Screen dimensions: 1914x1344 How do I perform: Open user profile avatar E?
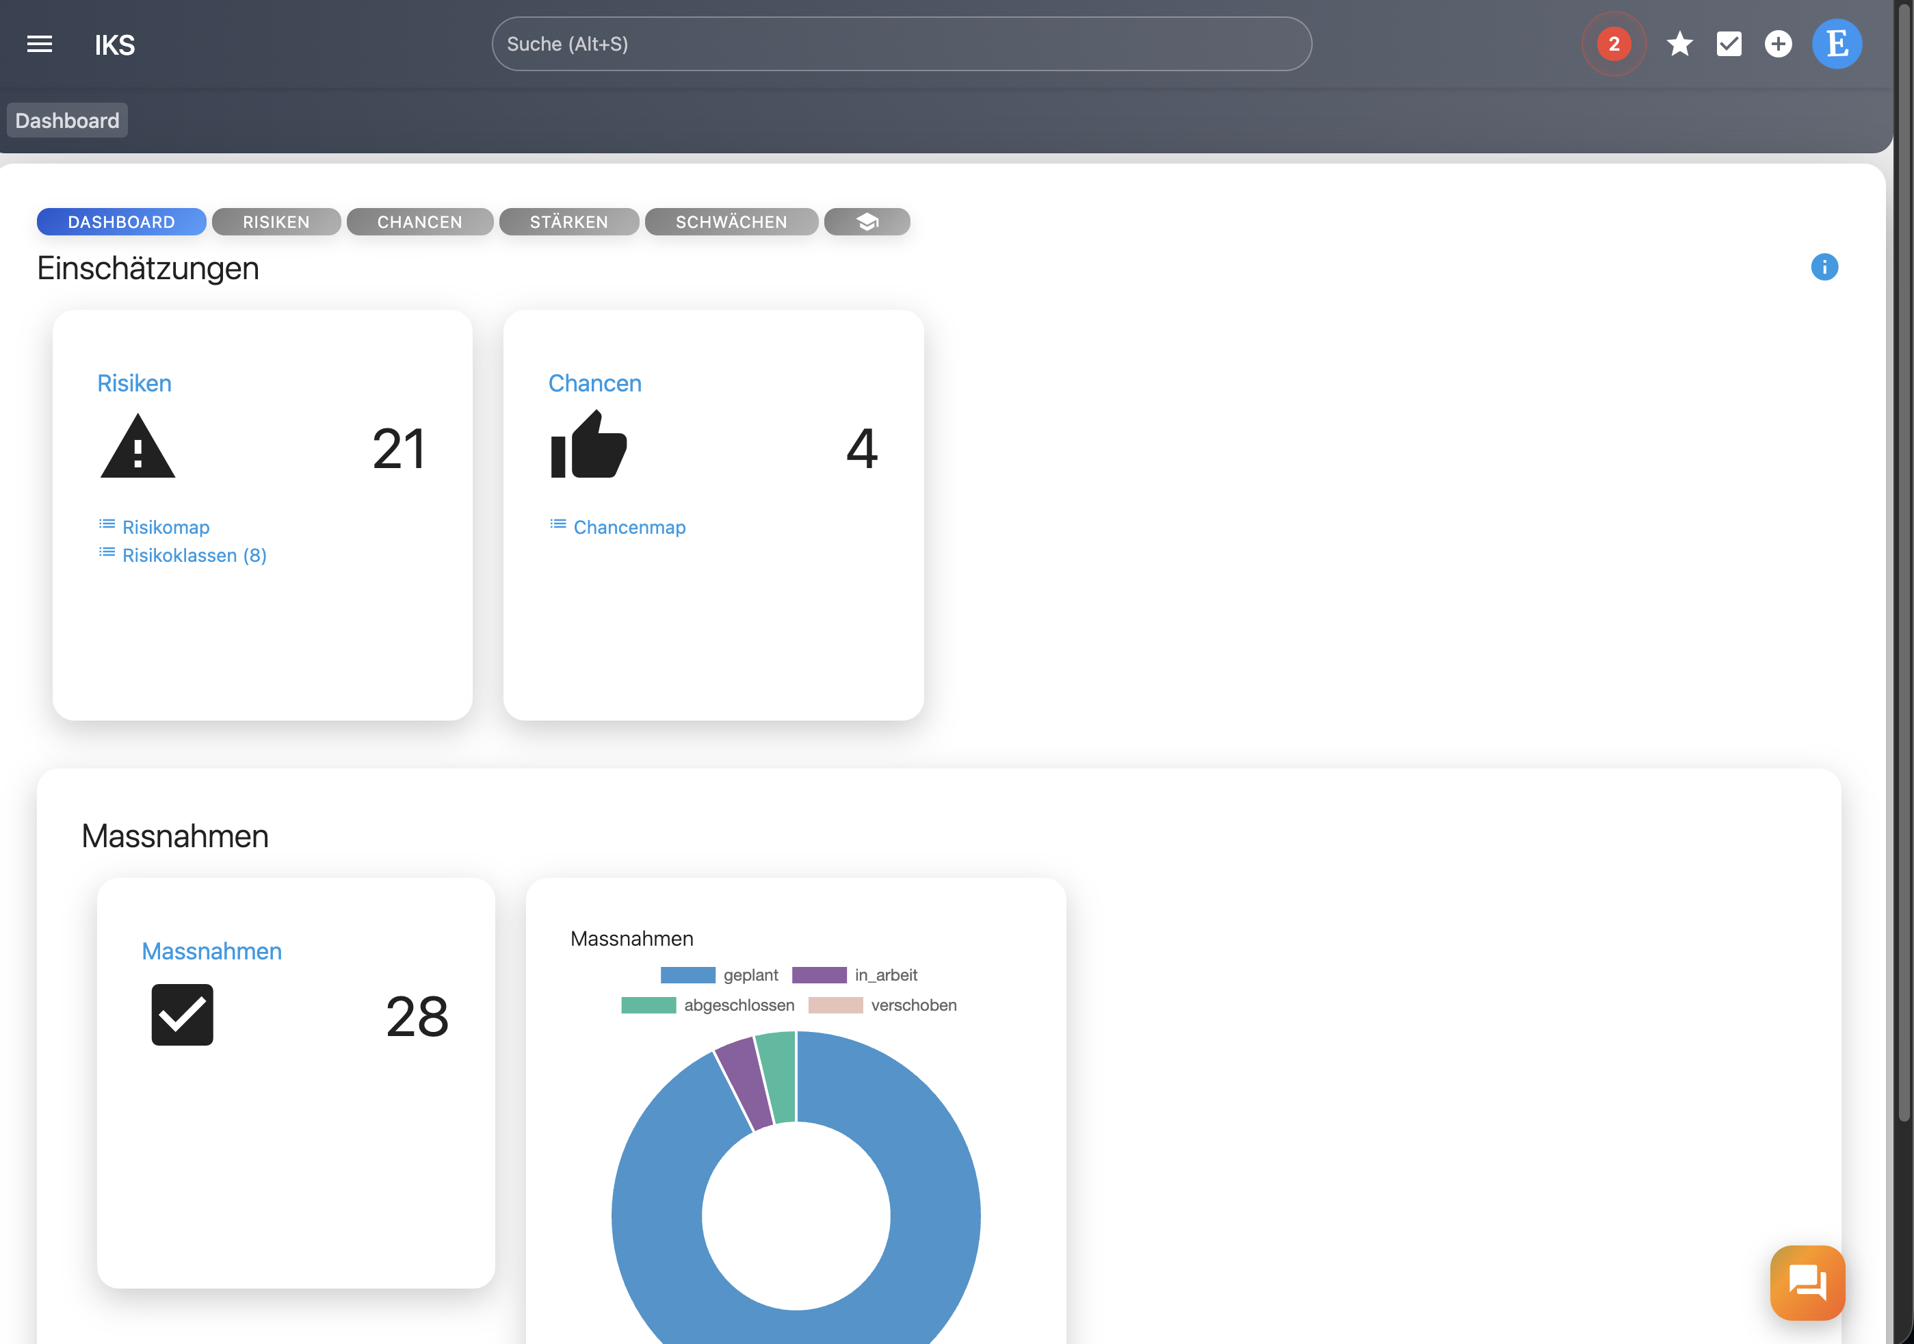point(1837,44)
